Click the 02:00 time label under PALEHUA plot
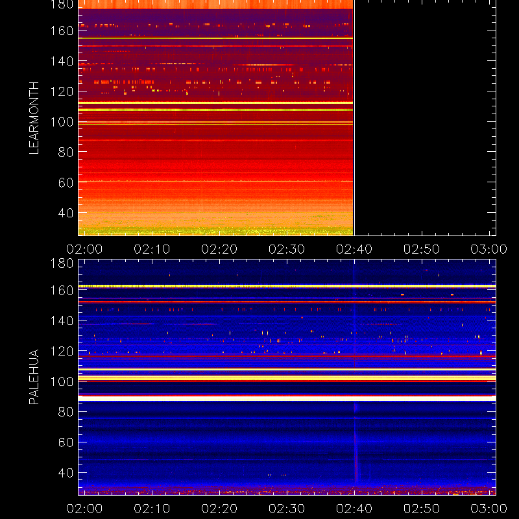 coord(84,509)
